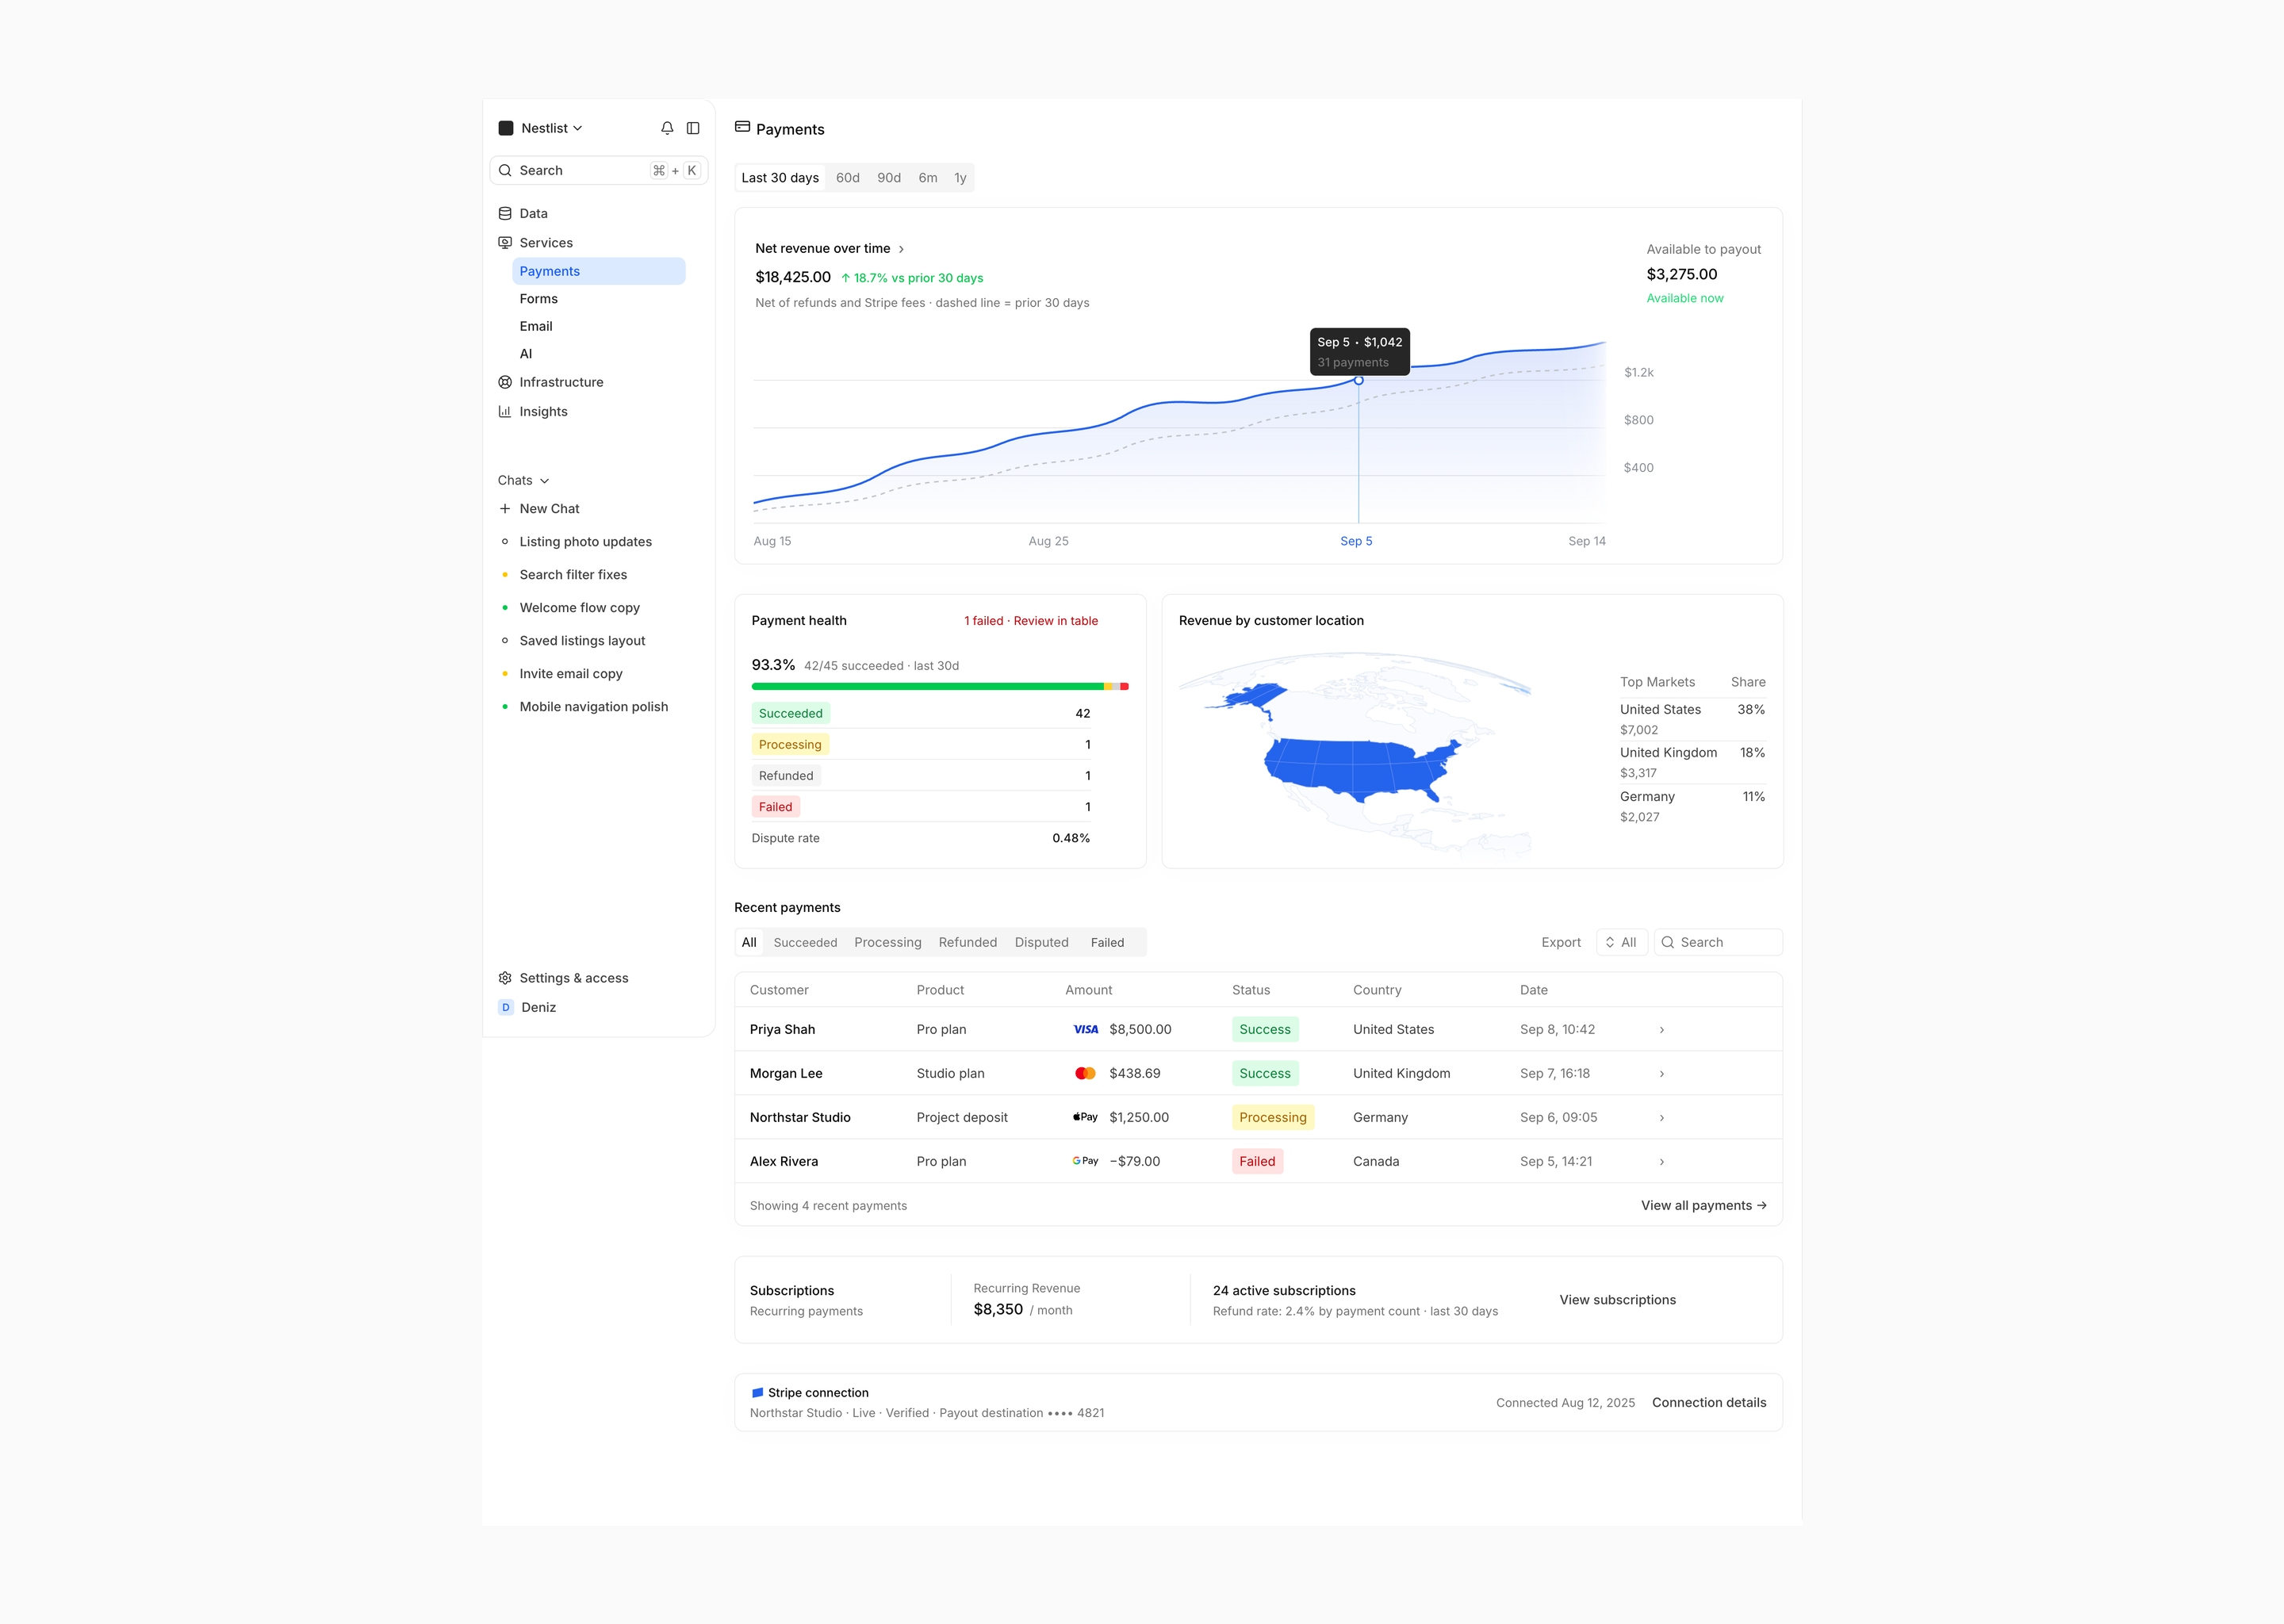Click status dot beside Welcome flow copy

(x=505, y=607)
